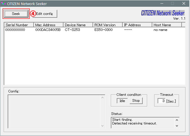Close the CITIZEN Network Seeker window
Image resolution: width=190 pixels, height=136 pixels.
pyautogui.click(x=184, y=4)
